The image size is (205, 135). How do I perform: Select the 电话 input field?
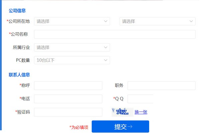68,99
